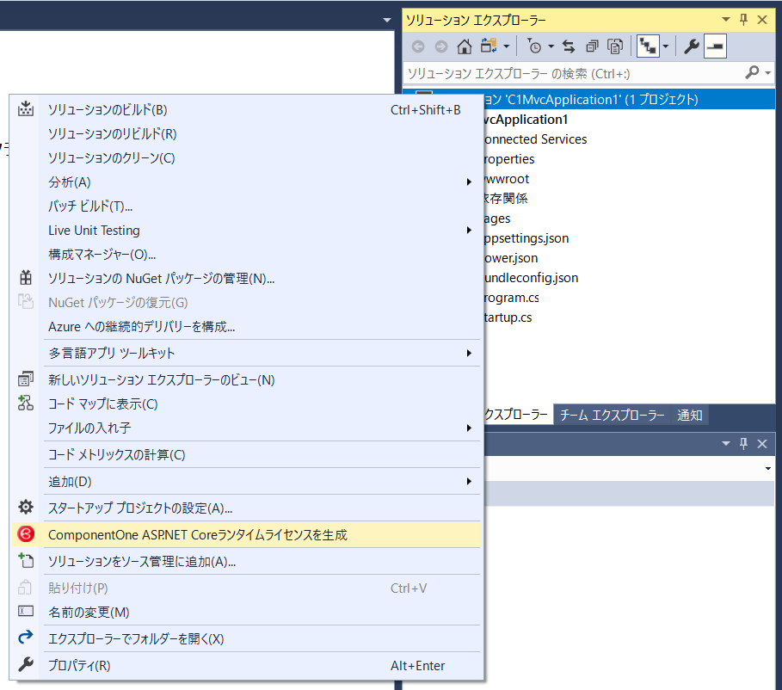
Task: Open the folder view dropdown arrow
Action: 507,47
